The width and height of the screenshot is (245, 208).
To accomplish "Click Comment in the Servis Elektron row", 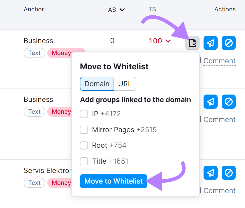I will pos(219,191).
